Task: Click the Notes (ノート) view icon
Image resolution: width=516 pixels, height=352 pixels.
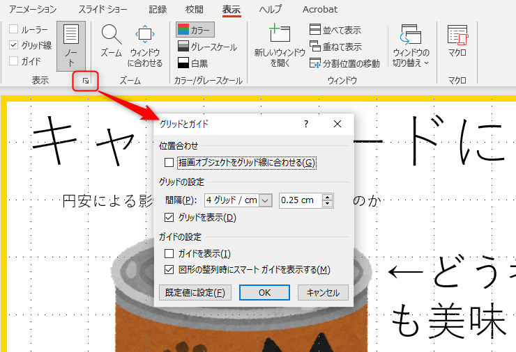Action: tap(70, 45)
